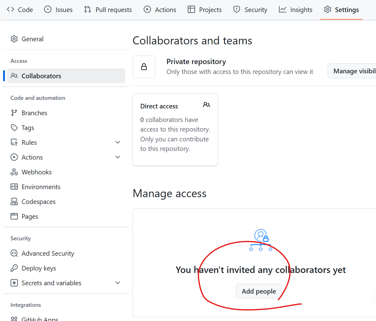The width and height of the screenshot is (376, 321).
Task: Open the Security tab
Action: 250,10
